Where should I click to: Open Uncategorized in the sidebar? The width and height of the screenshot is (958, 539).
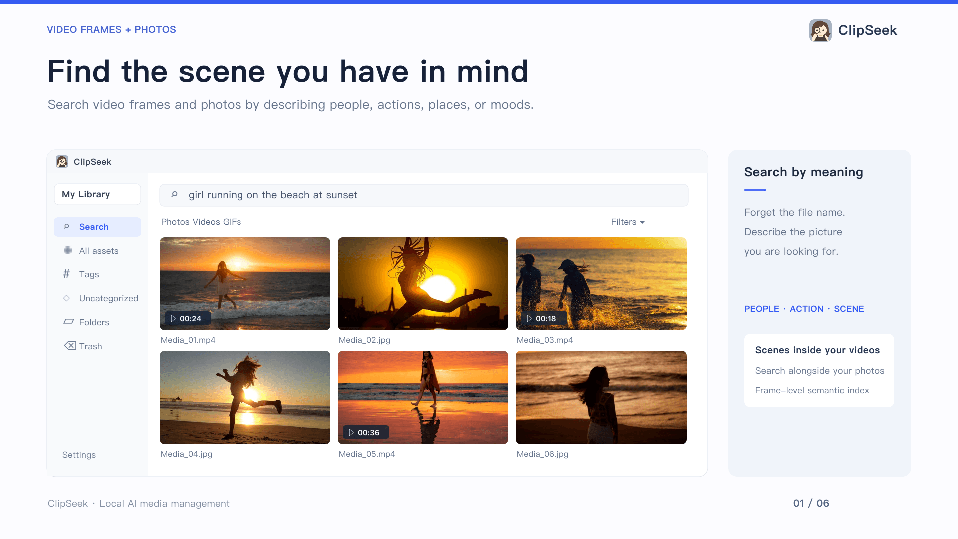click(x=97, y=298)
